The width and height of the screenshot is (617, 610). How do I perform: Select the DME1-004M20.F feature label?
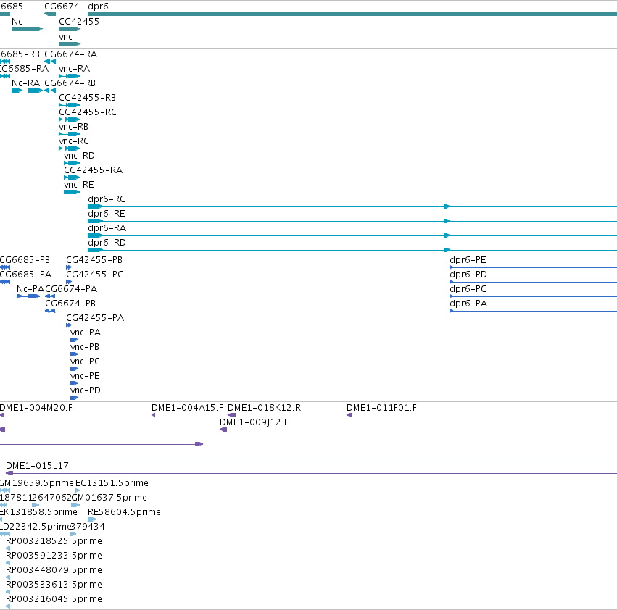tap(36, 407)
